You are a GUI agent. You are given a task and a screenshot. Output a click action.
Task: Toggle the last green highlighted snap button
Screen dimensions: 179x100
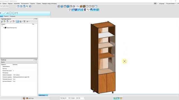coord(98,10)
